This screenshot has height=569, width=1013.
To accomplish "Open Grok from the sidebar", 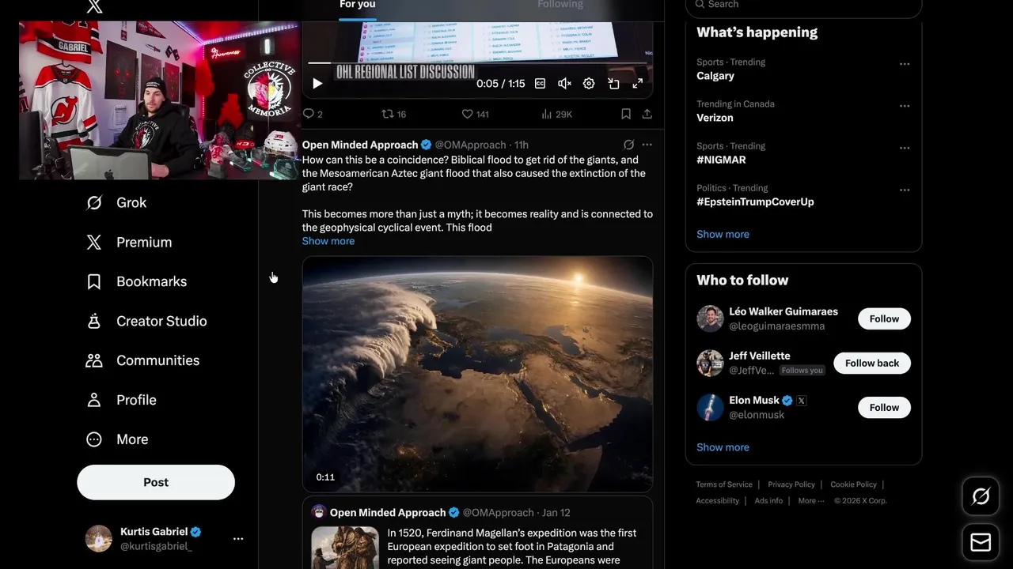I will click(x=116, y=202).
